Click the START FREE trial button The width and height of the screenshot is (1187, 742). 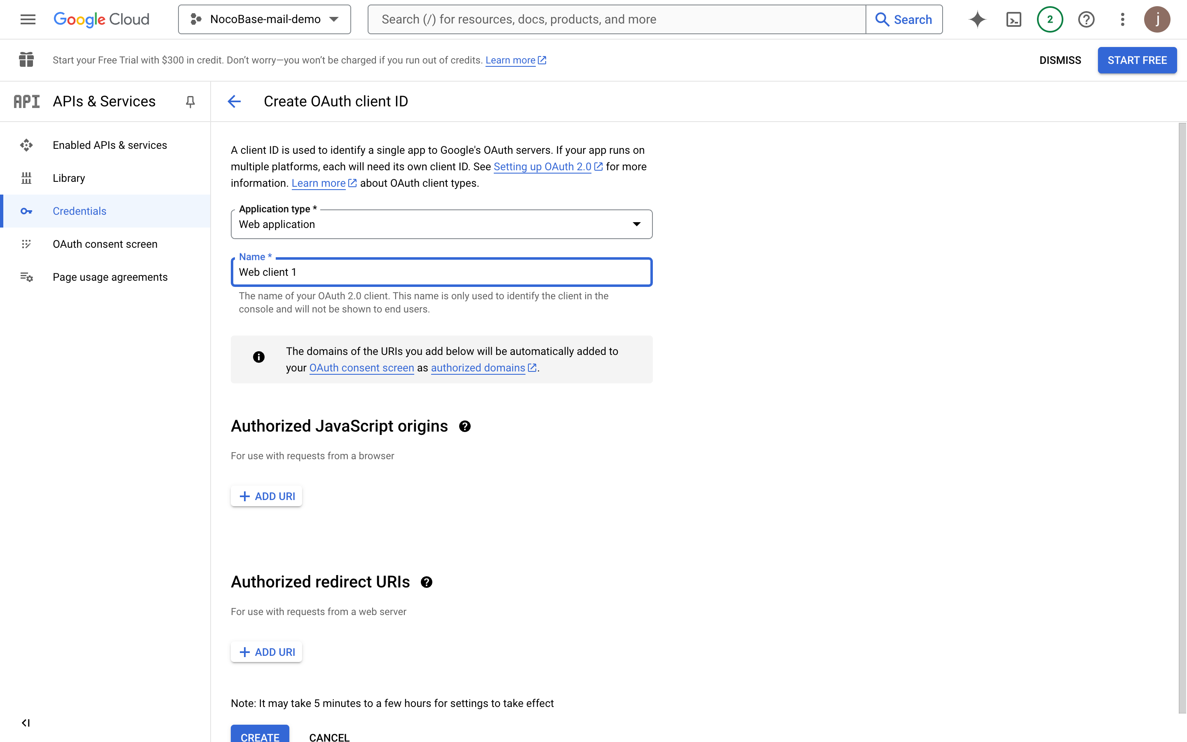click(x=1136, y=60)
